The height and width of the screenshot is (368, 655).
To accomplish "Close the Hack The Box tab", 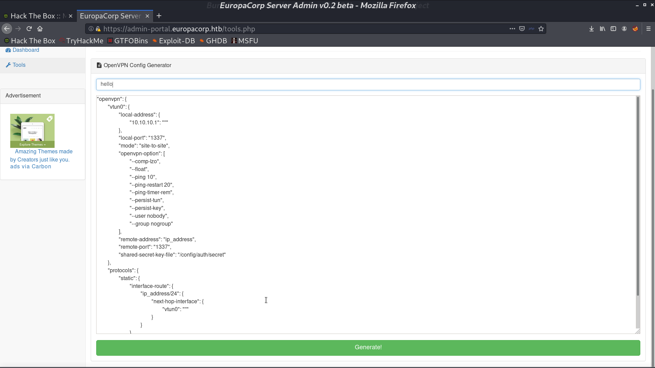I will tap(71, 16).
